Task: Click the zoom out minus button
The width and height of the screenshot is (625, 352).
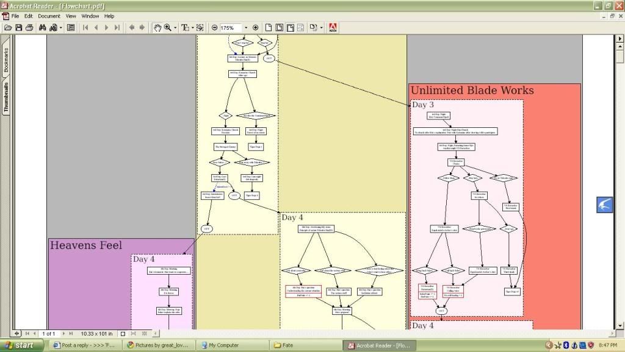Action: point(214,27)
